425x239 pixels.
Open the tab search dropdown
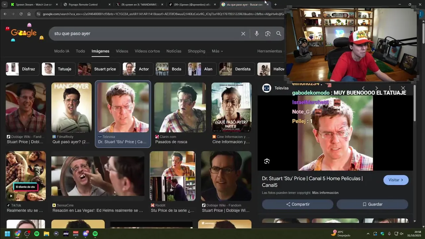pos(4,5)
